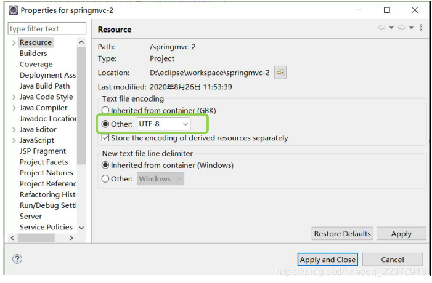Click the tree horizontal scroll right arrow
Viewport: 432px width, 283px height.
pos(71,238)
